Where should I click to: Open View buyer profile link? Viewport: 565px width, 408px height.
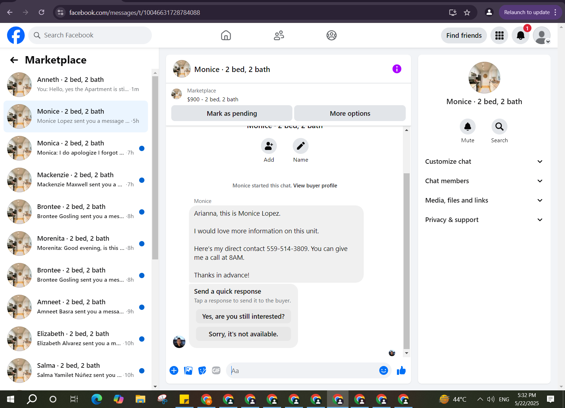[x=315, y=186]
